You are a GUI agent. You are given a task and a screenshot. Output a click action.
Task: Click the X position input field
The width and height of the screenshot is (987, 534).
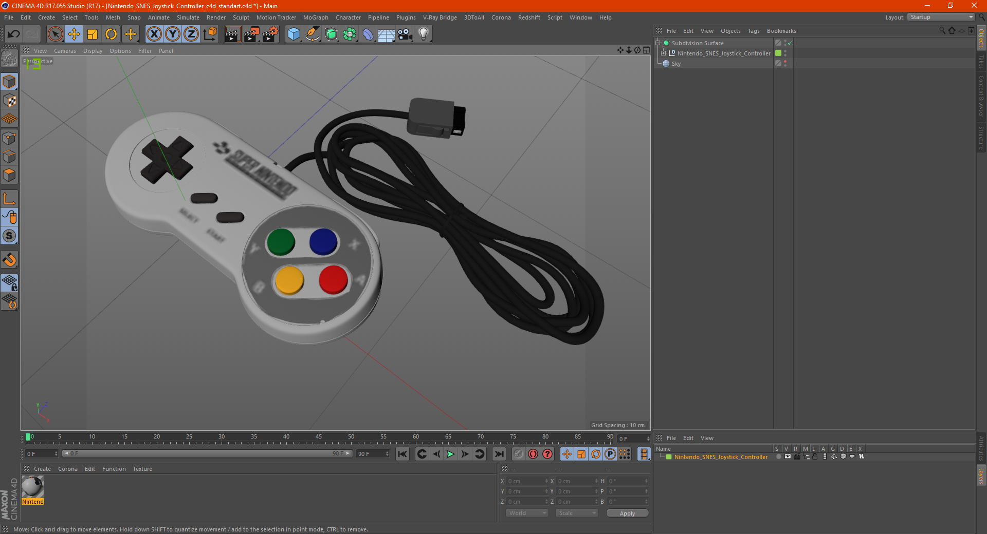(527, 481)
